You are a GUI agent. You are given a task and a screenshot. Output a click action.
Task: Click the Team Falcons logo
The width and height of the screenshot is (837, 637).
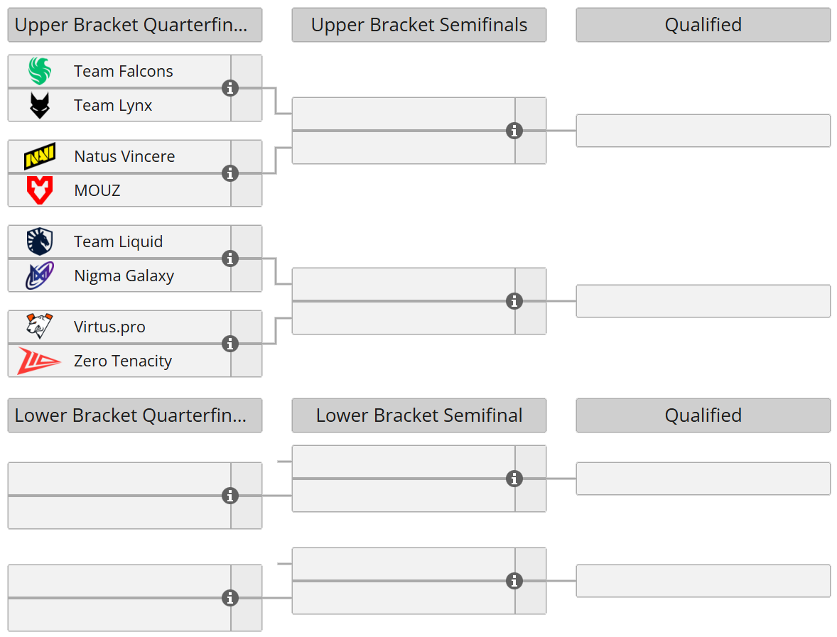40,71
